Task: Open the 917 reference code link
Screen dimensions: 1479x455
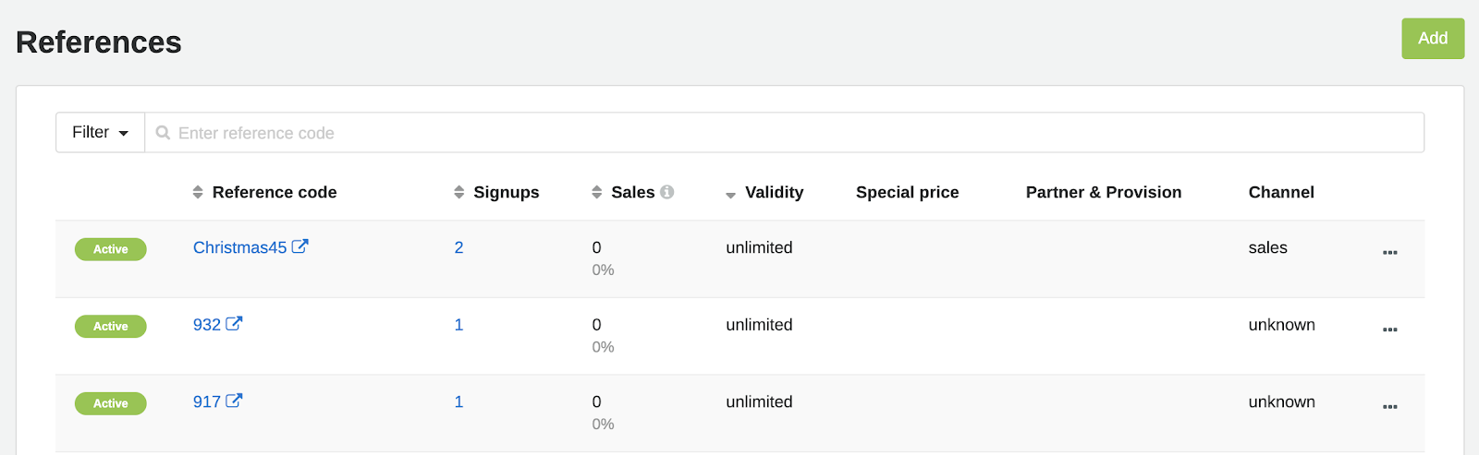Action: coord(207,402)
